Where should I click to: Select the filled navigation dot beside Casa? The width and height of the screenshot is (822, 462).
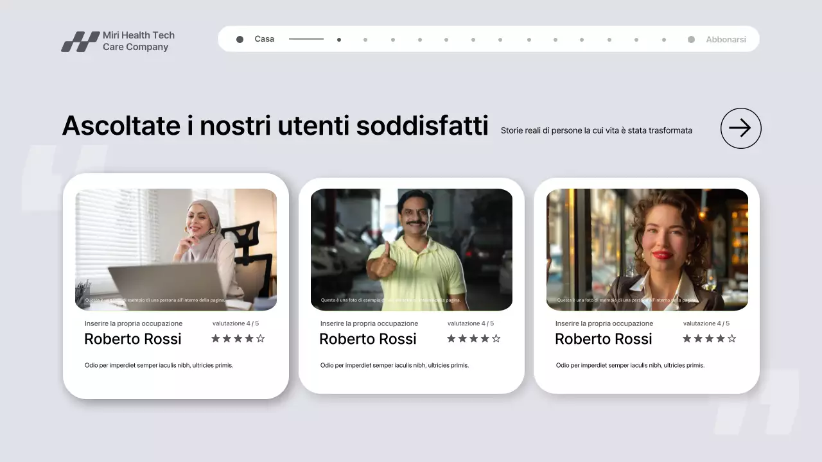coord(240,38)
